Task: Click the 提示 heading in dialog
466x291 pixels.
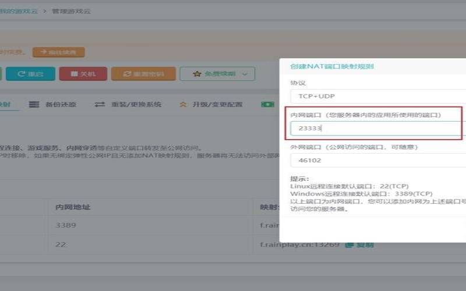Action: point(299,179)
